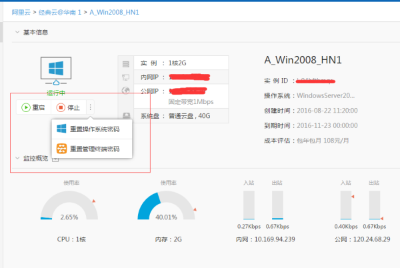400x268 pixels.
Task: Click the red threshold marker on memory gauge
Action: tap(195, 209)
